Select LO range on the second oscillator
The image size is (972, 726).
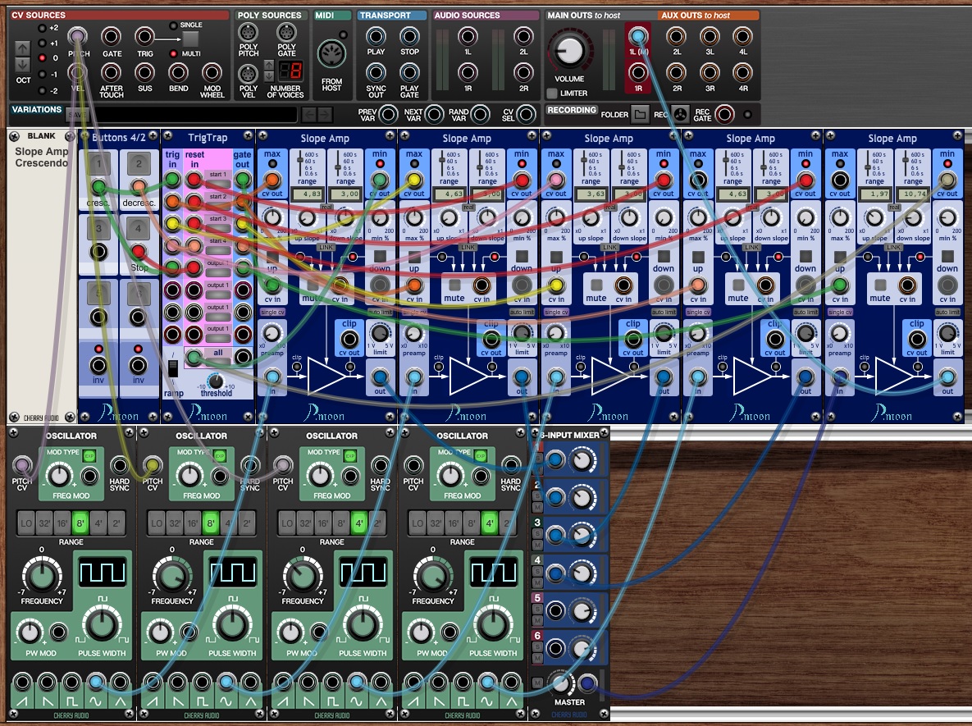pos(154,522)
